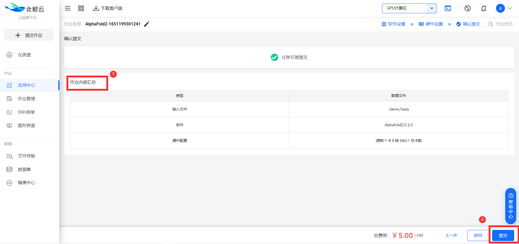The height and width of the screenshot is (244, 519).
Task: Click the user avatar 'e'
Action: click(x=500, y=8)
